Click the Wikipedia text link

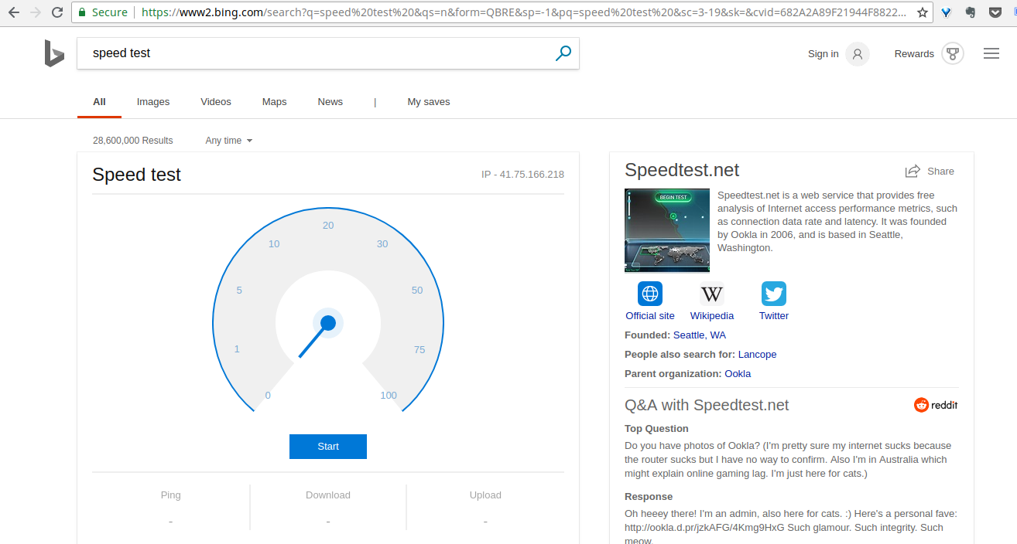click(712, 316)
